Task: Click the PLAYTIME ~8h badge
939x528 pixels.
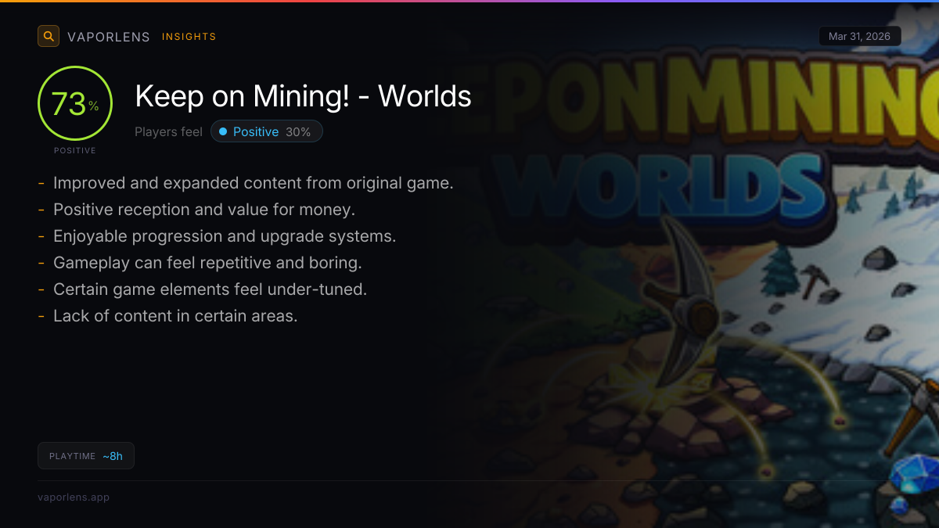Action: coord(86,456)
